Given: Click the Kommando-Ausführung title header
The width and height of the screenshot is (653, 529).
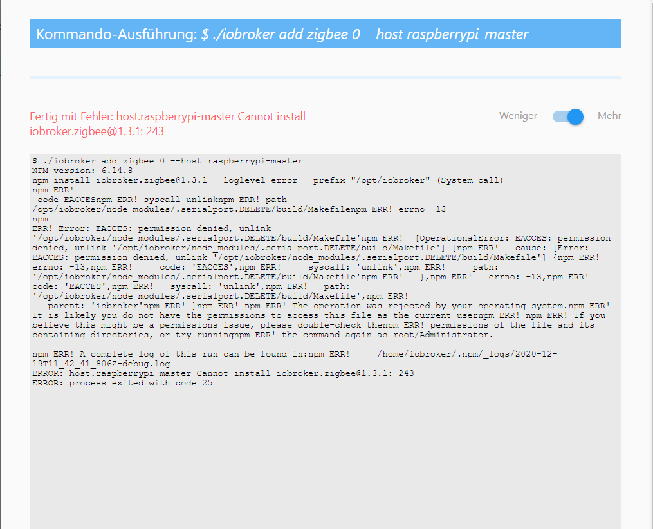Looking at the screenshot, I should [326, 33].
